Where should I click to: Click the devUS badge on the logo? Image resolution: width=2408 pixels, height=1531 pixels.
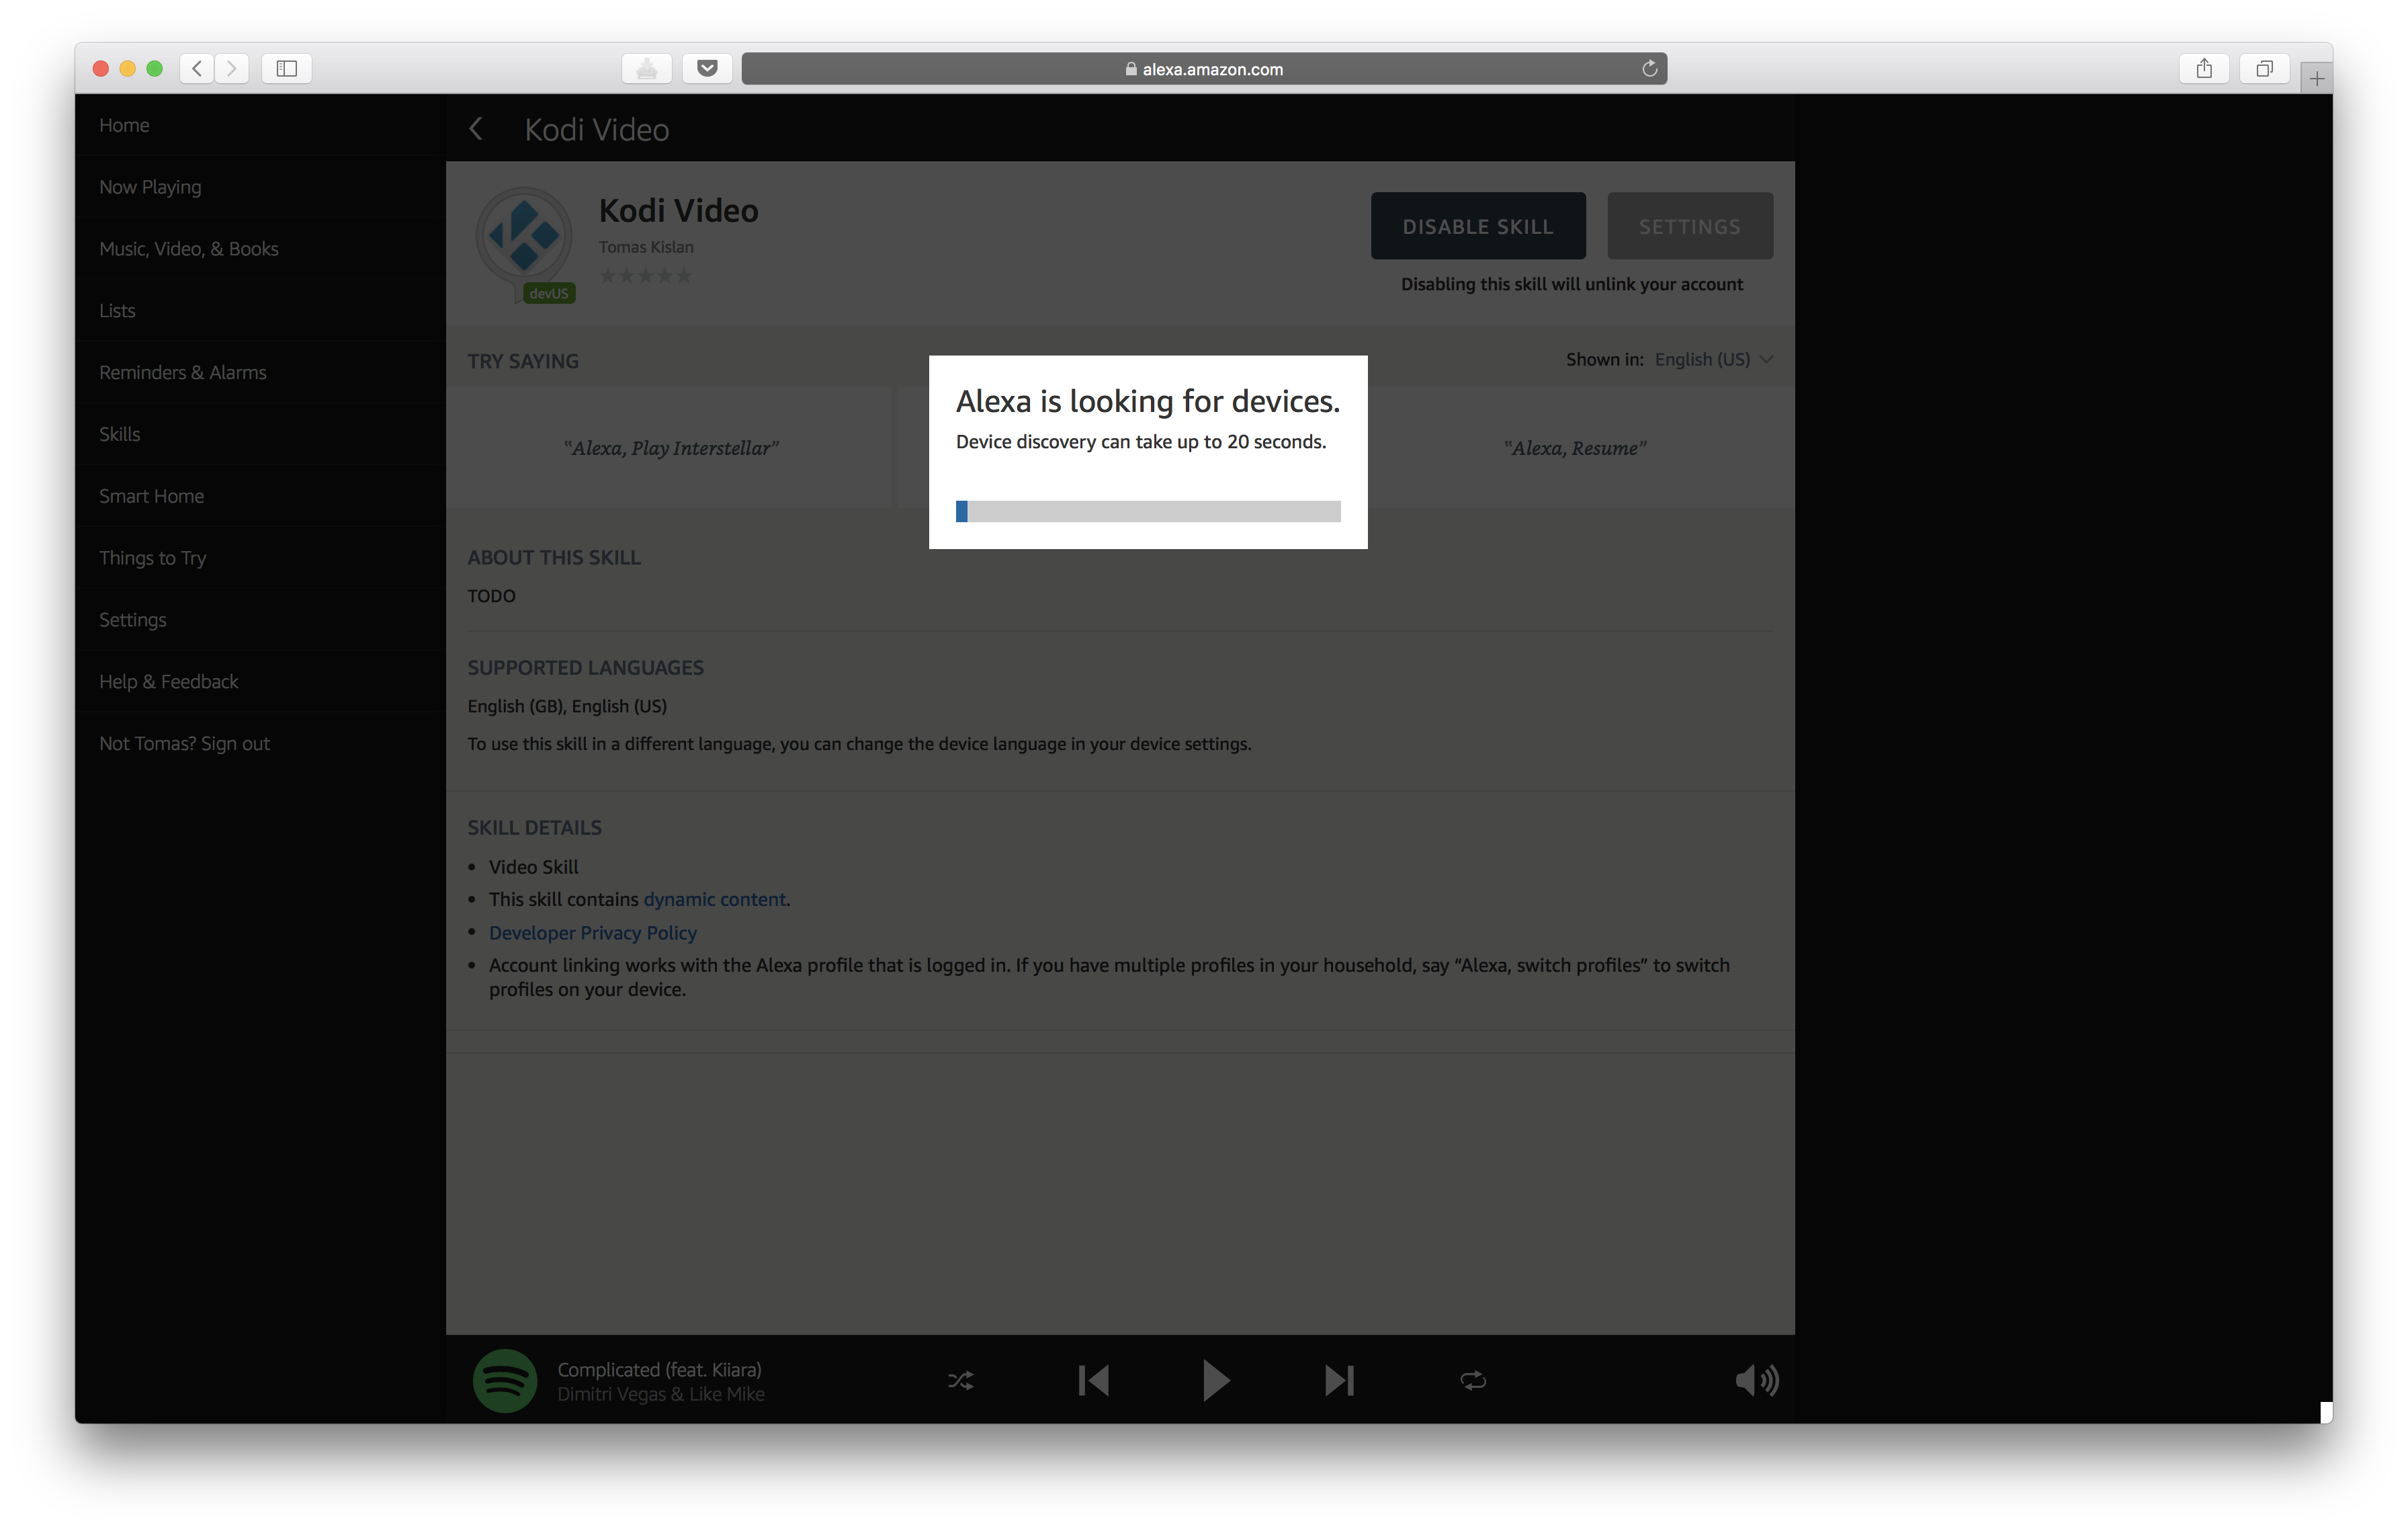(x=548, y=293)
